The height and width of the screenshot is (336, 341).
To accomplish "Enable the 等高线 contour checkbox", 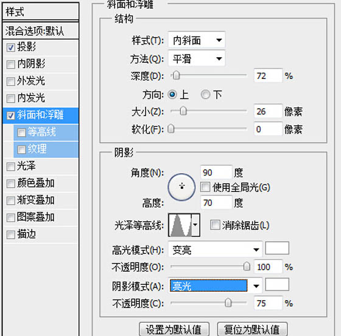I will pos(21,132).
